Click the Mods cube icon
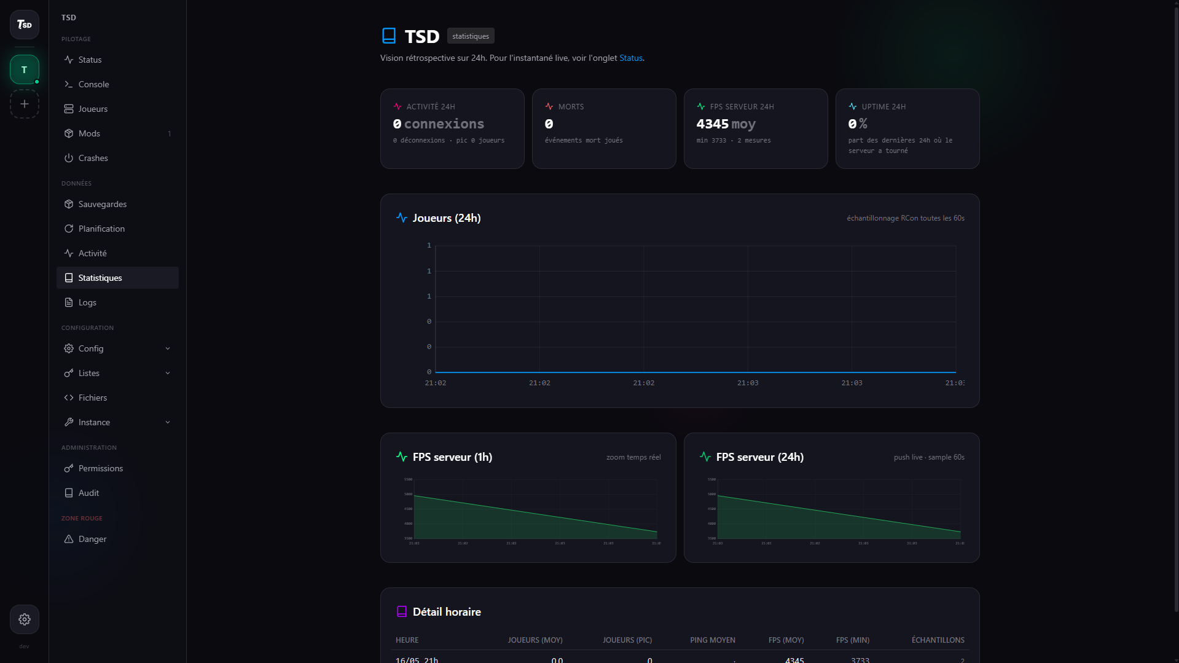This screenshot has width=1179, height=663. pyautogui.click(x=69, y=133)
